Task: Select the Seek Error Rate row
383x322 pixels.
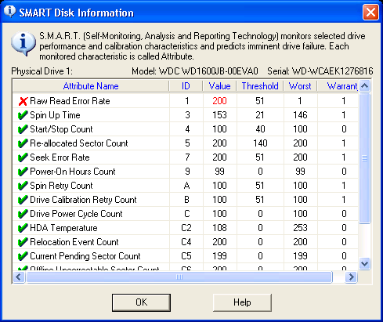Action: (186, 157)
